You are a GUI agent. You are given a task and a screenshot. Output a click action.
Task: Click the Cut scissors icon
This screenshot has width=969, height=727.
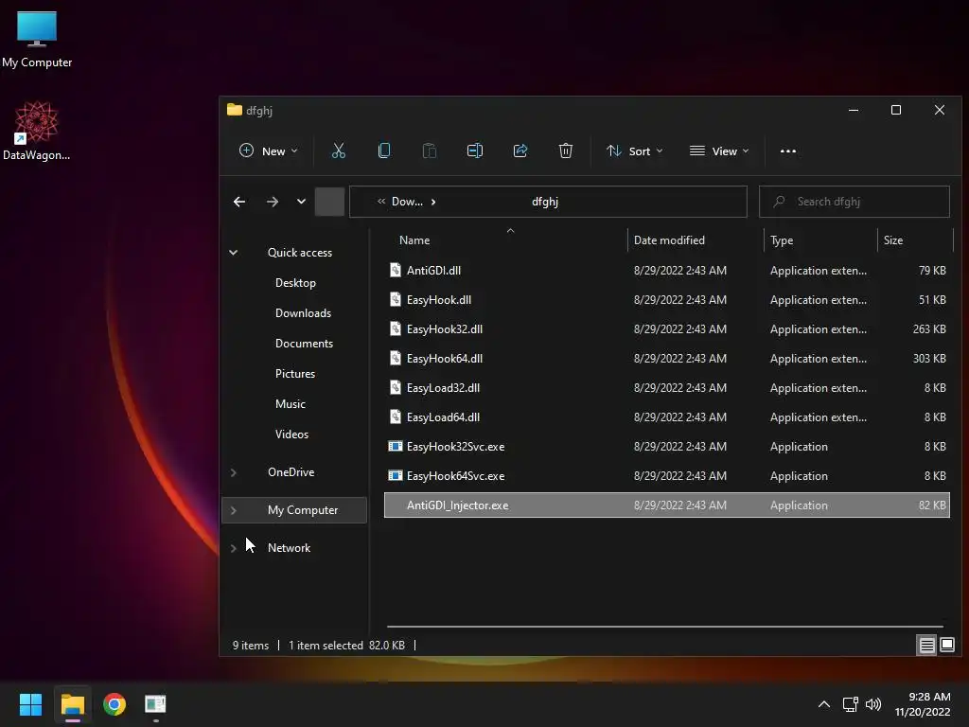tap(339, 151)
